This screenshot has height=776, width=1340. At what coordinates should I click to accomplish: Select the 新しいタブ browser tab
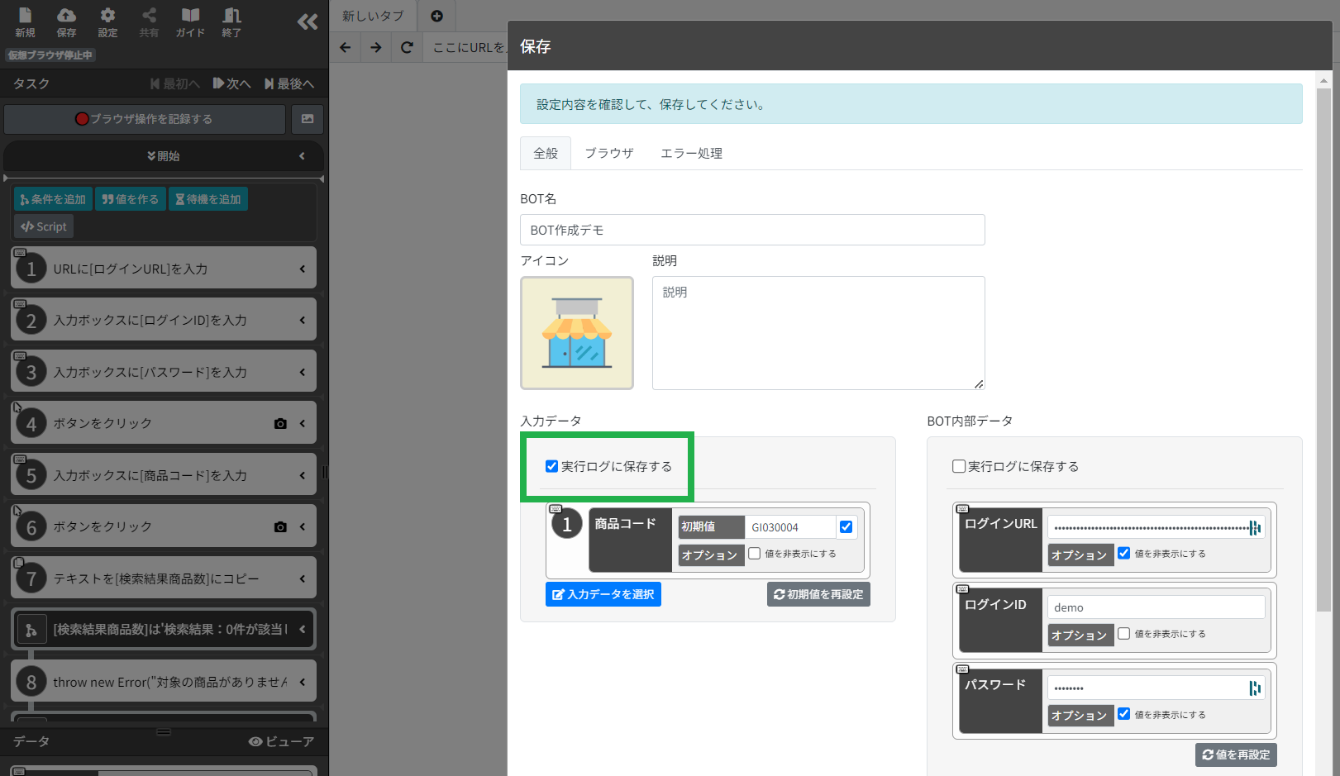(373, 16)
